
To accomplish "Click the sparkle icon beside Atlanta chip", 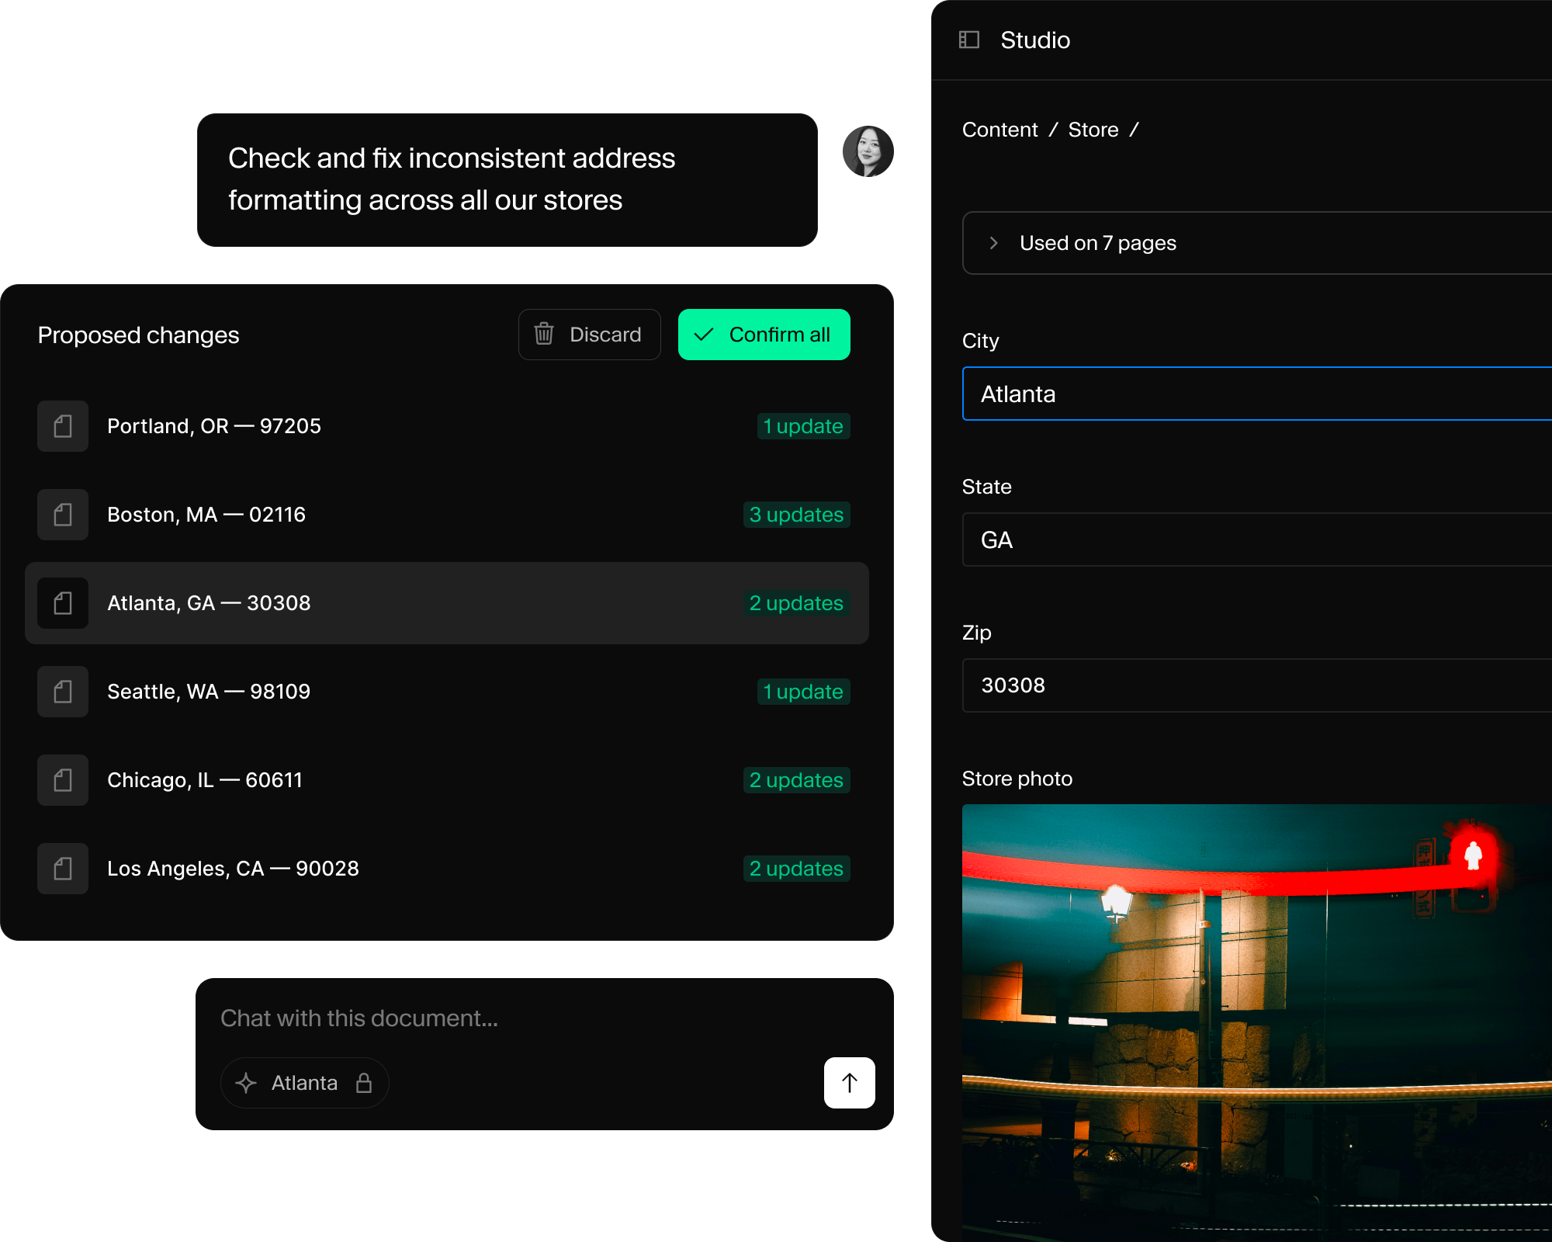I will click(246, 1083).
